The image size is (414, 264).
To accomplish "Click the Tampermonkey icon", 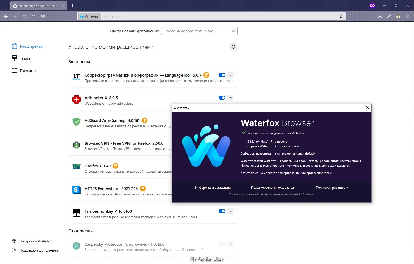I will [76, 213].
